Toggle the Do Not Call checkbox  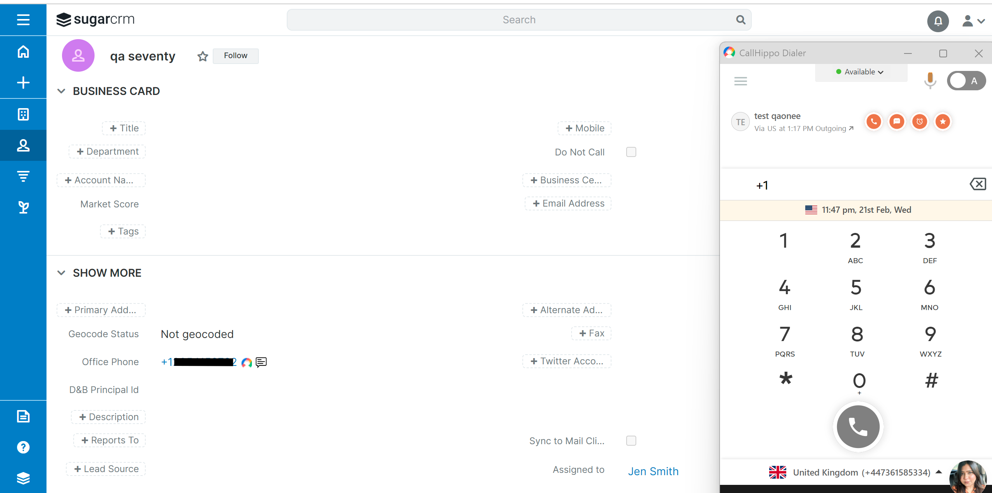point(631,152)
